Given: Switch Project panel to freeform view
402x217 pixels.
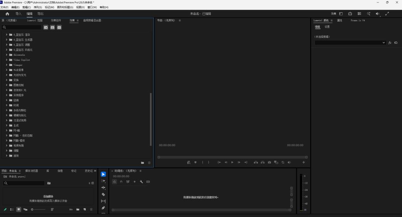Looking at the screenshot, I should (x=26, y=209).
